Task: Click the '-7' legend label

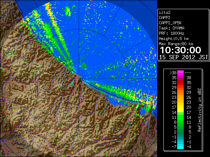Action: click(x=174, y=147)
